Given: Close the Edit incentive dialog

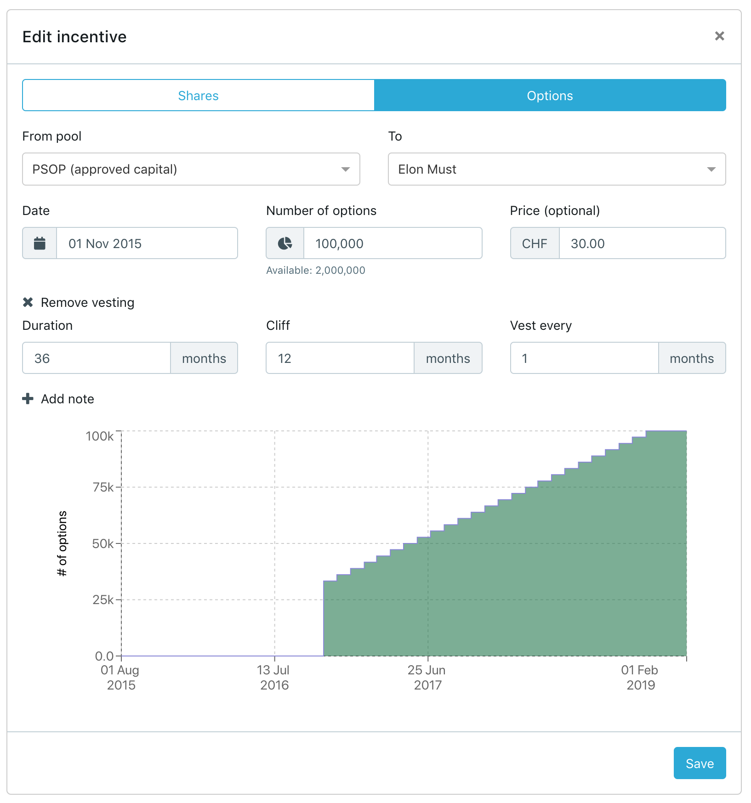Looking at the screenshot, I should (719, 36).
